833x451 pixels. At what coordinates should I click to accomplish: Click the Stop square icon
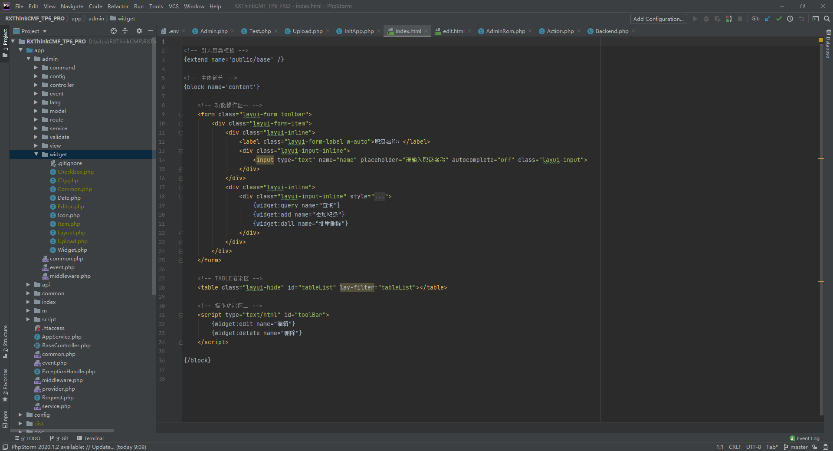pos(740,19)
